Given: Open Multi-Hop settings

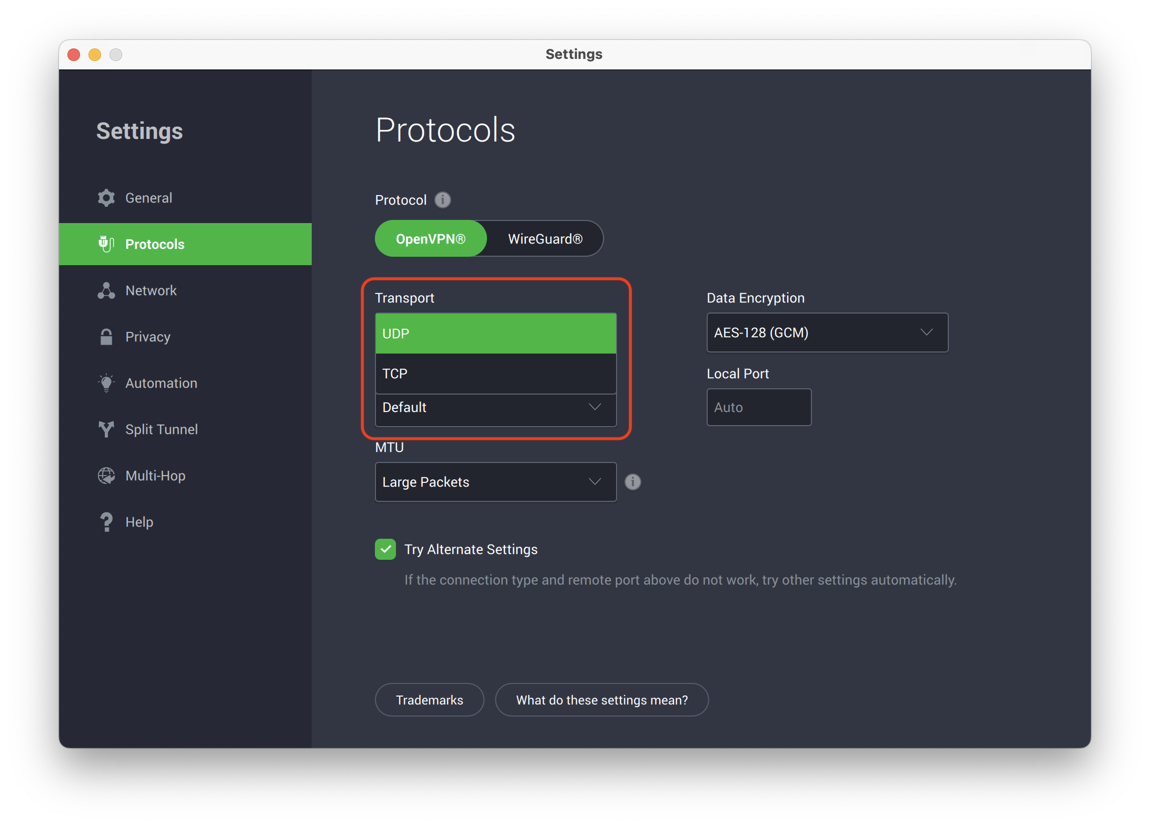Looking at the screenshot, I should point(185,476).
